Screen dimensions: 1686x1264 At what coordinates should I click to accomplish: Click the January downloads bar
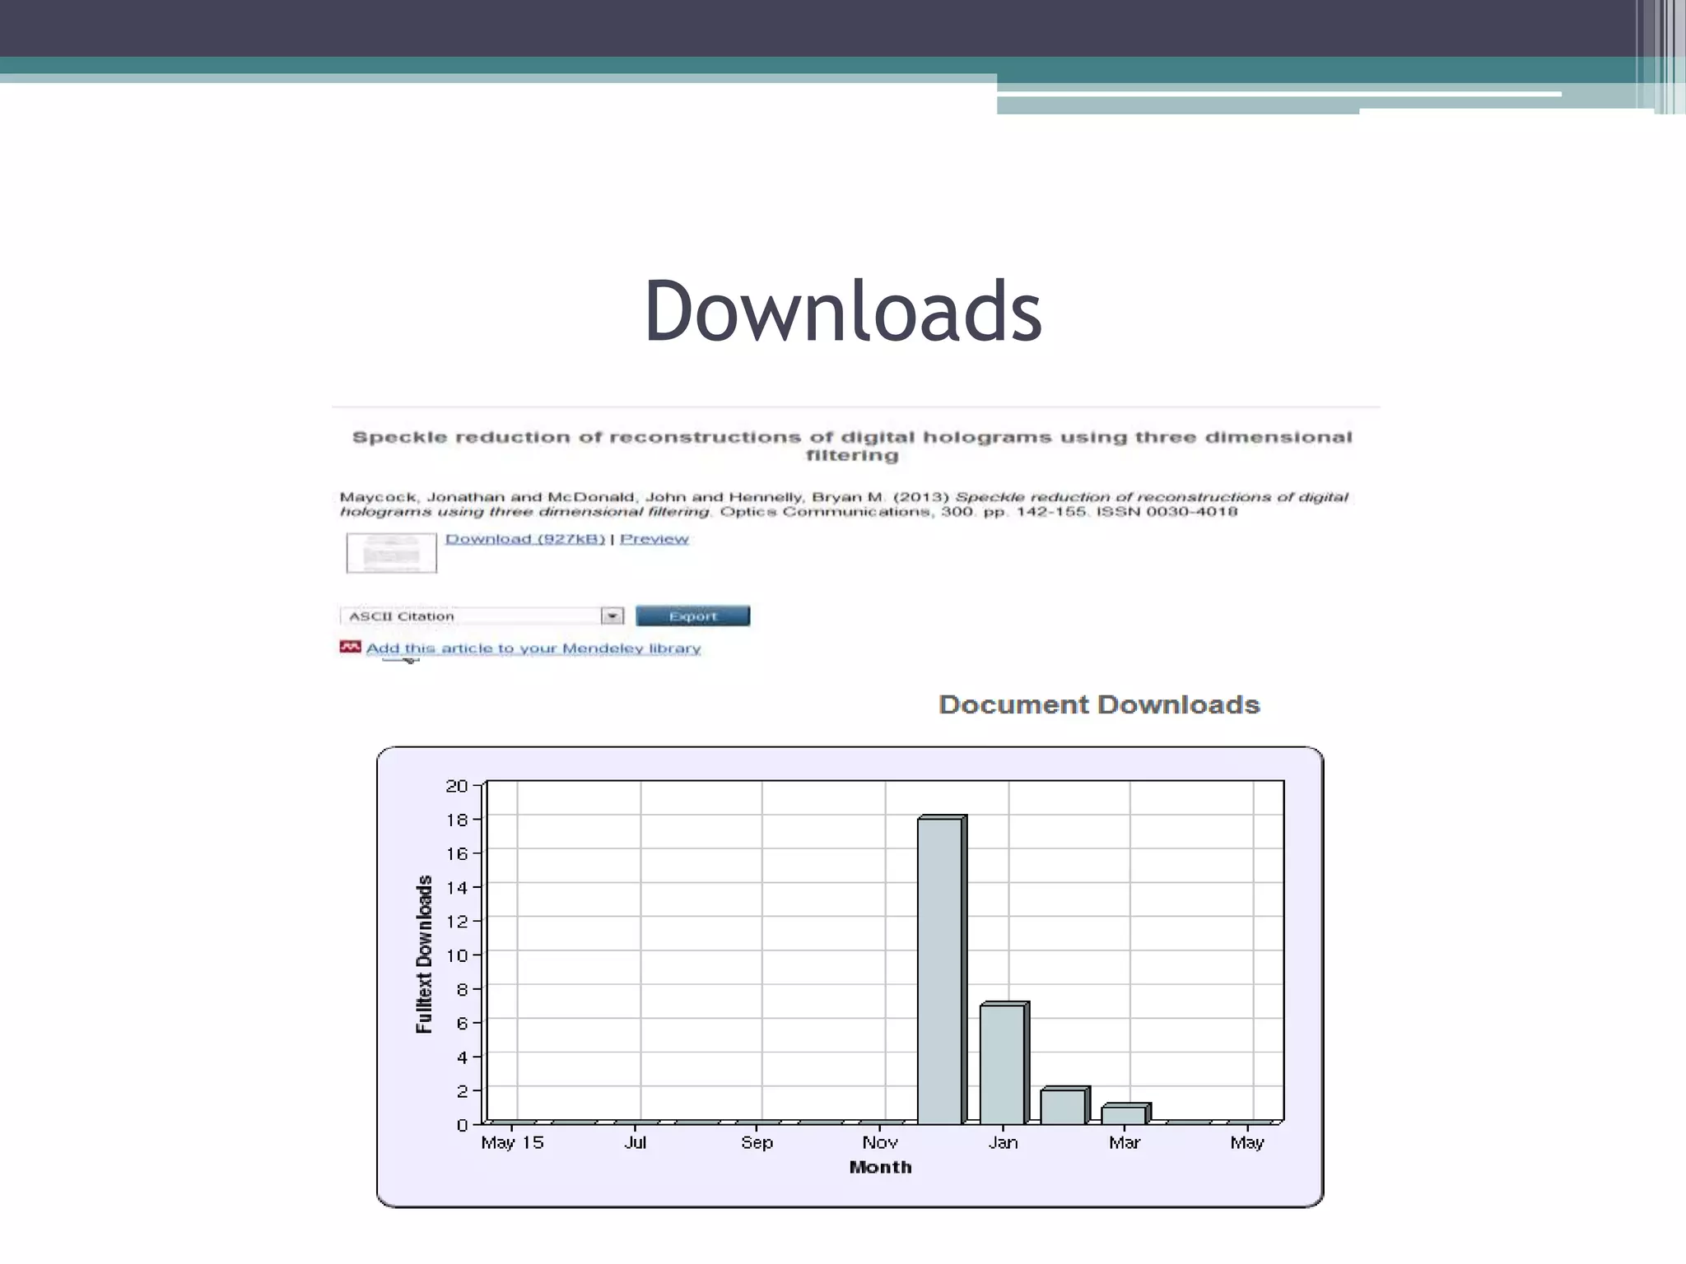[x=1004, y=1063]
